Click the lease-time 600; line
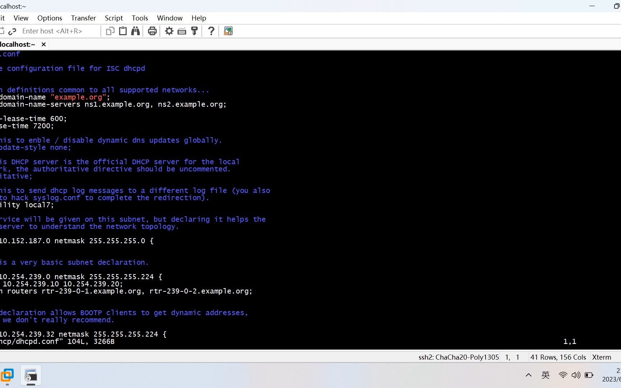 [x=33, y=119]
